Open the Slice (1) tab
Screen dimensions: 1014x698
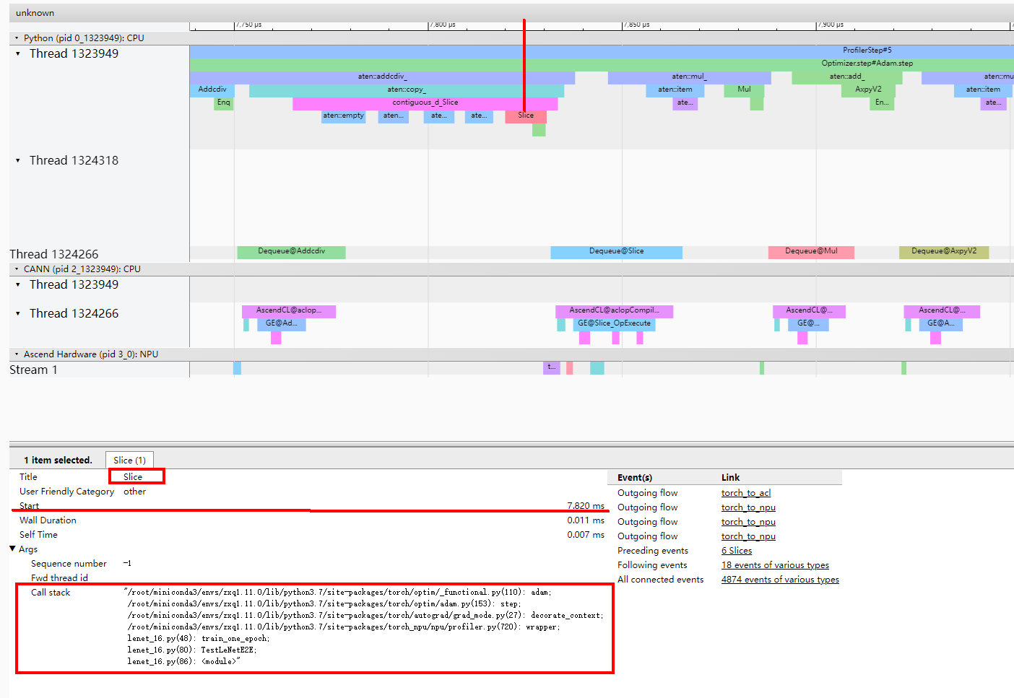[x=129, y=460]
